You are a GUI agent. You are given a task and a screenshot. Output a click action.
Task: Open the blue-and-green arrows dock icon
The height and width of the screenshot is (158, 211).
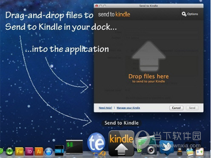(x=200, y=152)
